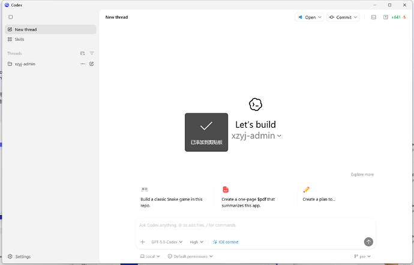Toggle the terminal panel icon

[374, 17]
